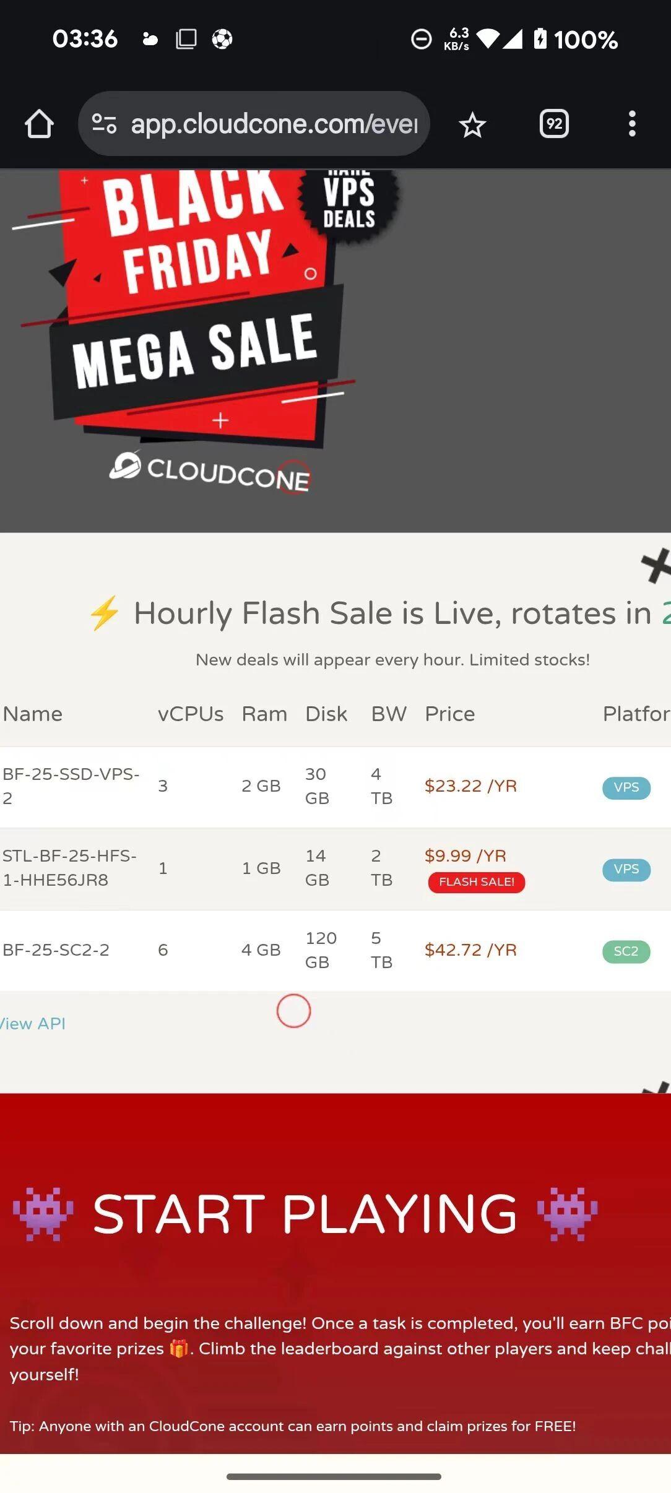The image size is (671, 1493).
Task: Open the tab switcher showing 92 tabs
Action: tap(554, 124)
